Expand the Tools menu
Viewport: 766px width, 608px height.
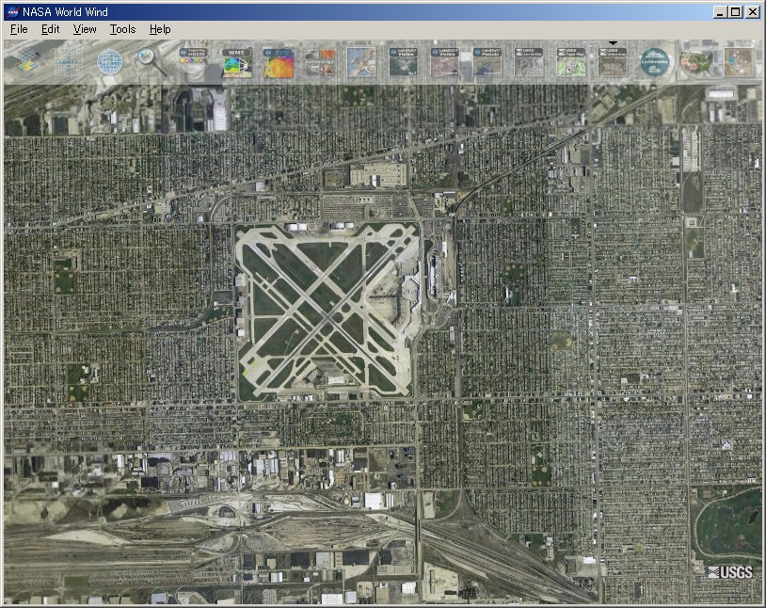click(122, 29)
